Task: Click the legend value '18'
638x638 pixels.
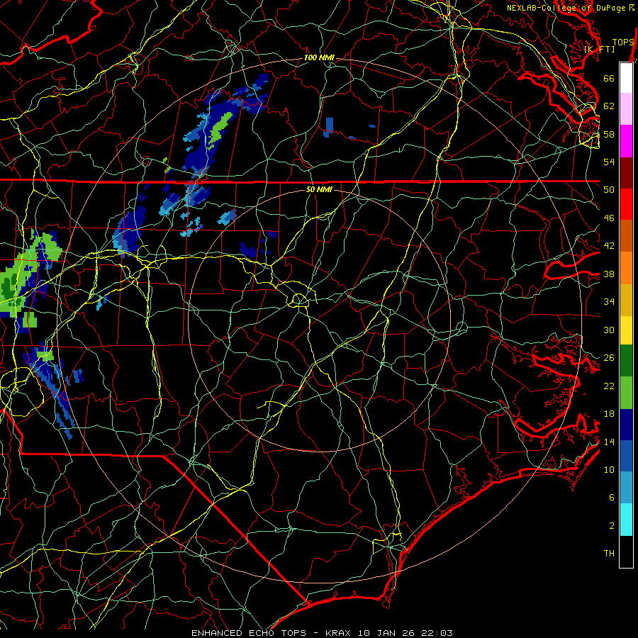Action: (x=609, y=414)
